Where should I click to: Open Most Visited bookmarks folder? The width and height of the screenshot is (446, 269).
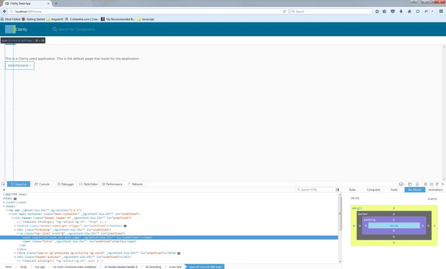click(x=10, y=19)
